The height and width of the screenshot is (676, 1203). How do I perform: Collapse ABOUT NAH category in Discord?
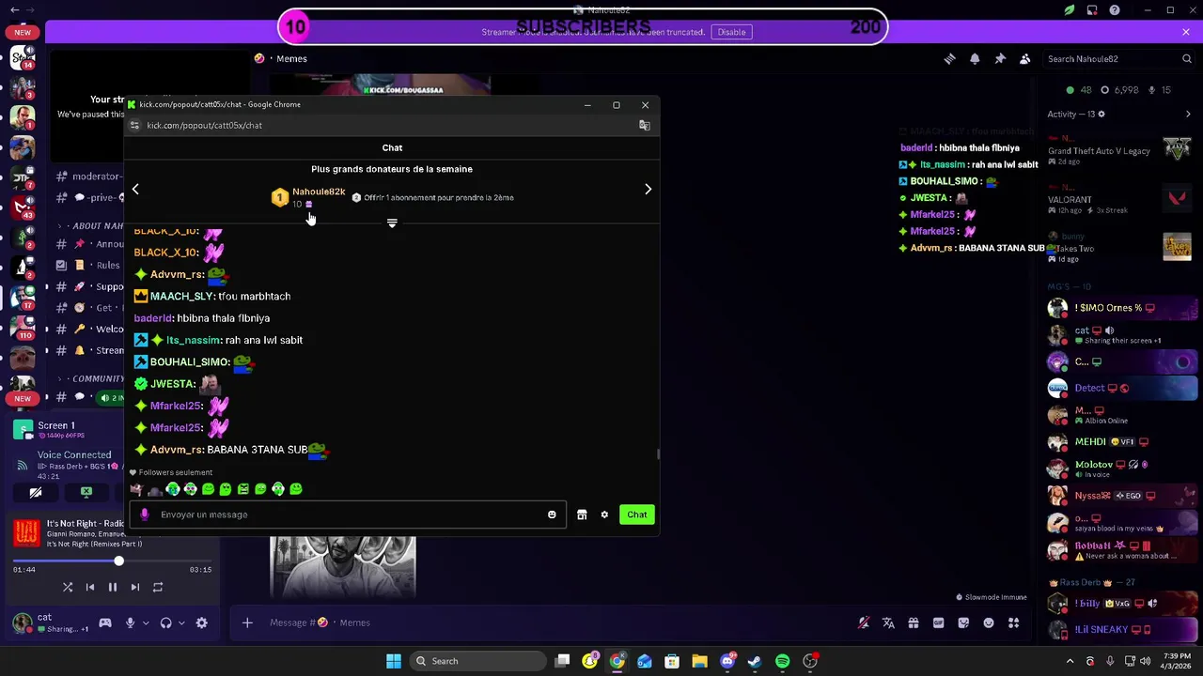pos(90,226)
